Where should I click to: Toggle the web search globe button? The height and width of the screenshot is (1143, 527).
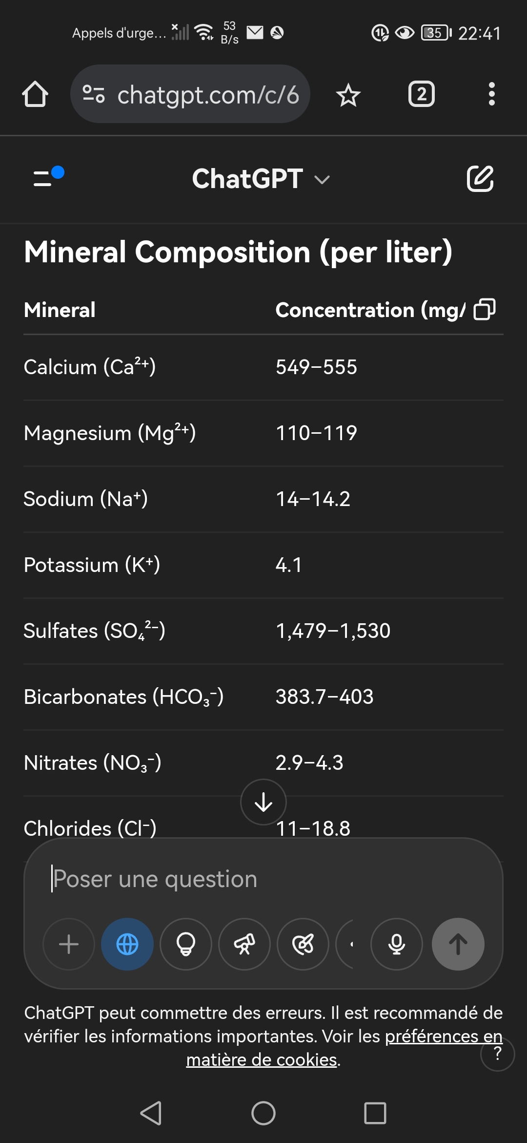coord(127,944)
